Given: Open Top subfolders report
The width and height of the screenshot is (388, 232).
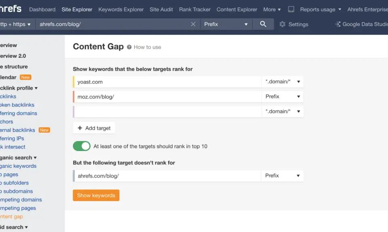Looking at the screenshot, I should click(15, 183).
